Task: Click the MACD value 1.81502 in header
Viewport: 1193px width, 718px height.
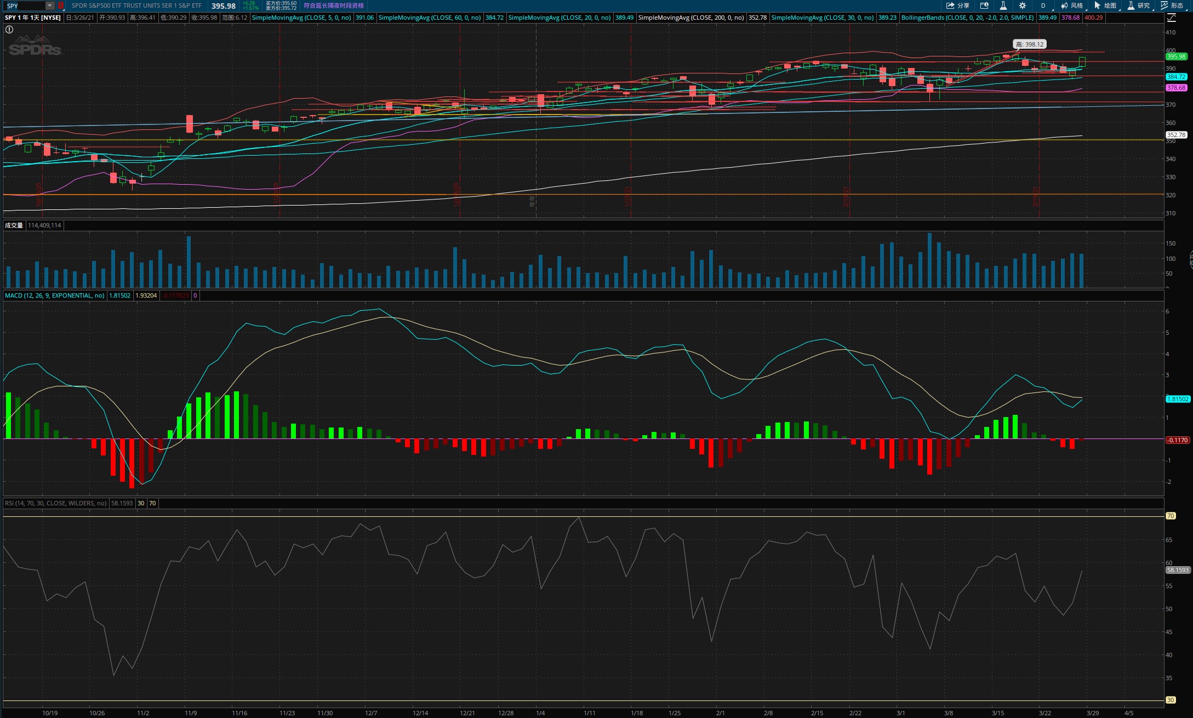Action: (120, 295)
